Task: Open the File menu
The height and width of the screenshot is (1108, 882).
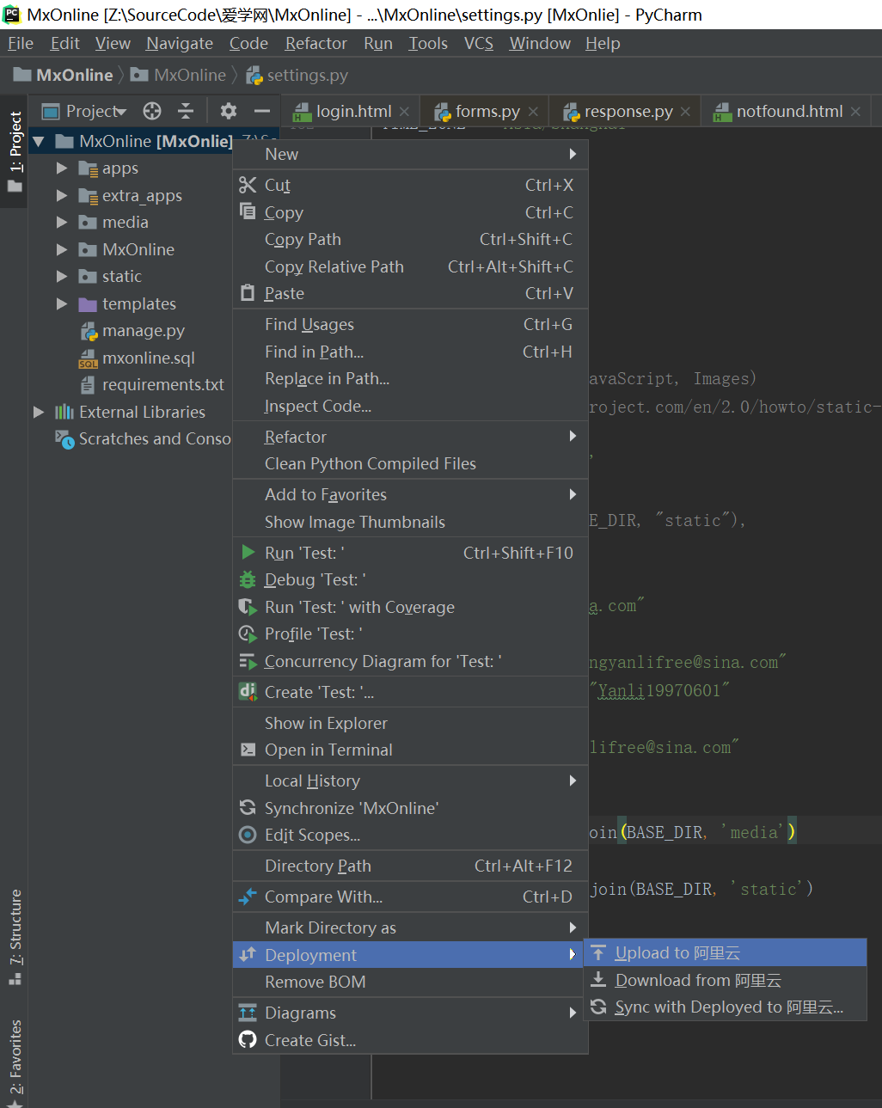Action: [x=21, y=43]
